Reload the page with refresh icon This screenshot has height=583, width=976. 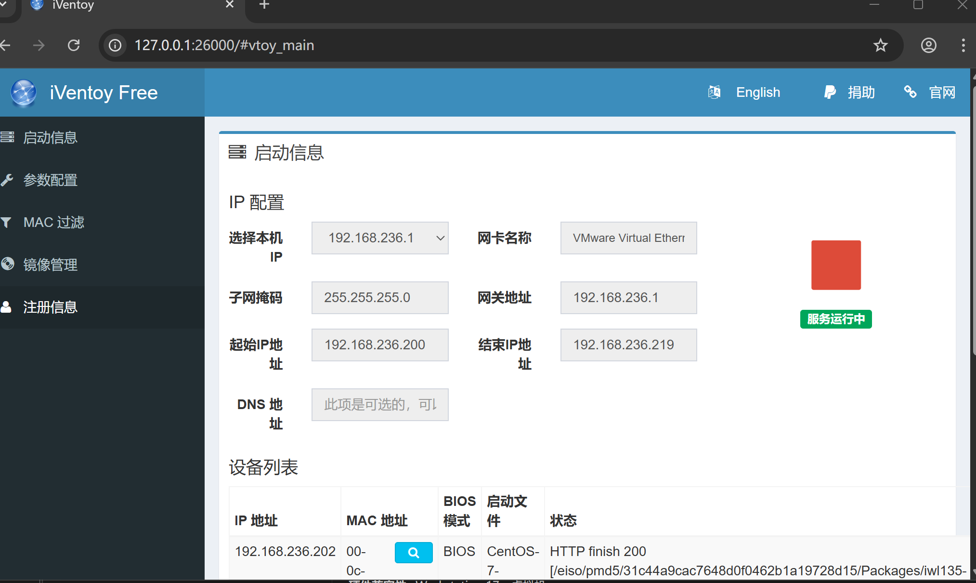tap(74, 45)
